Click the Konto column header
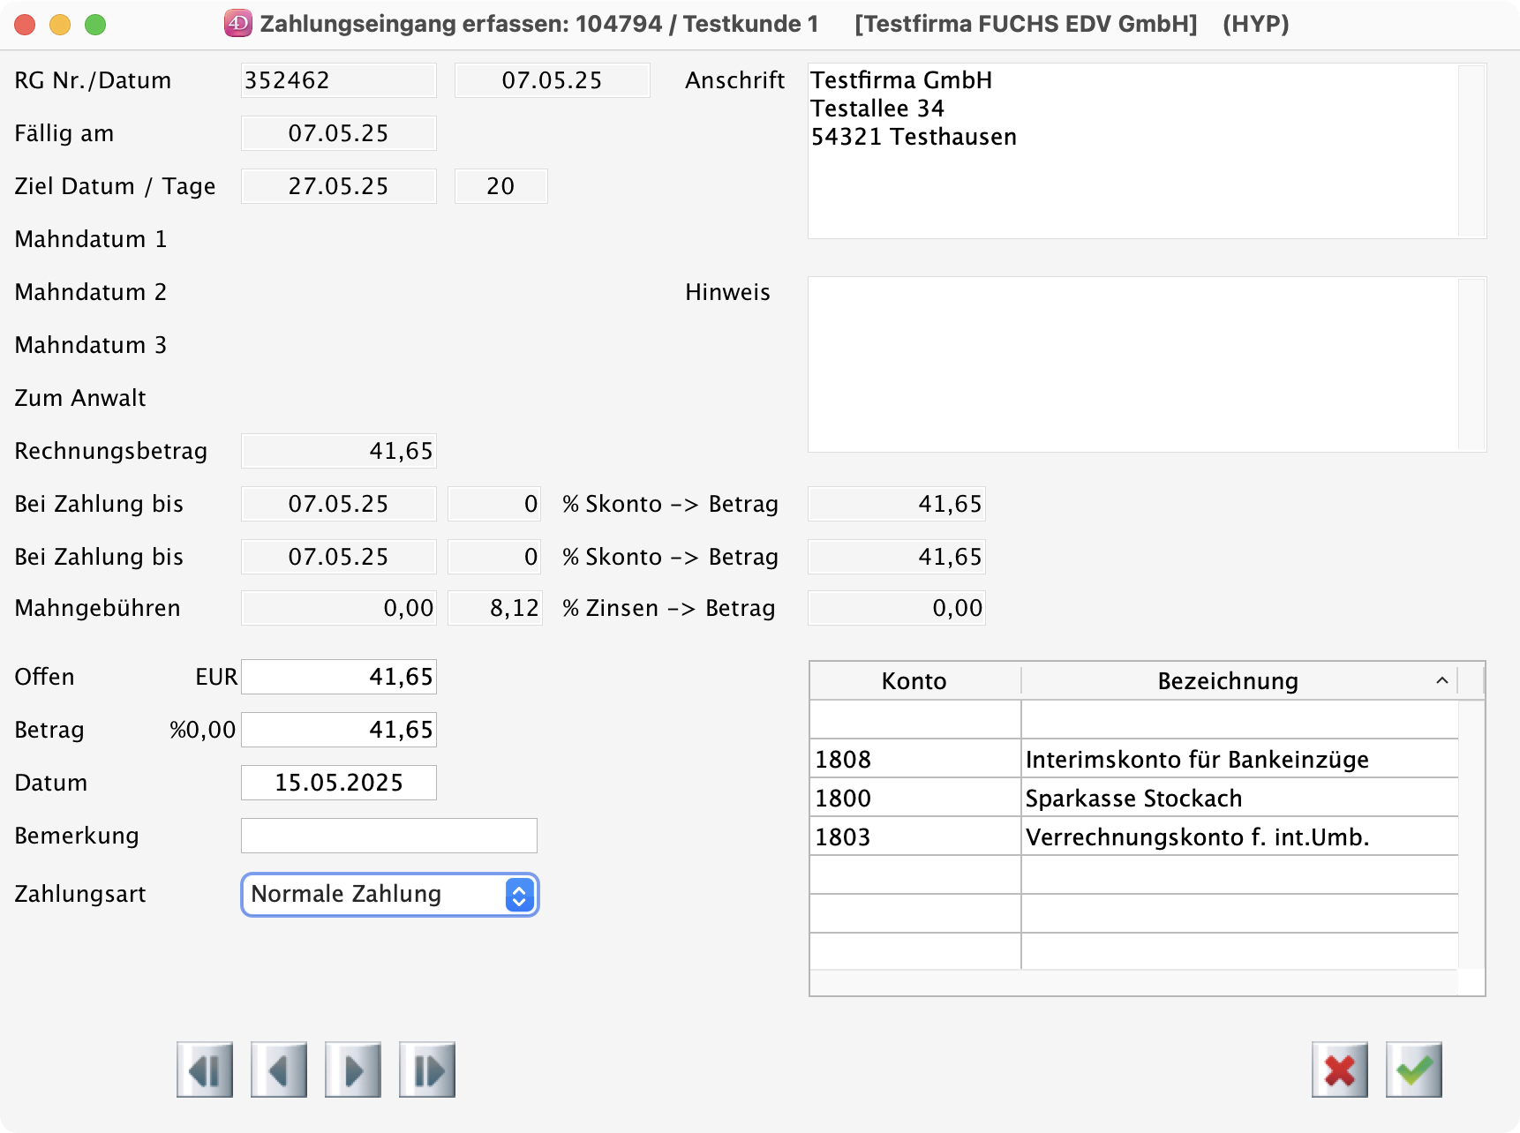 point(914,681)
